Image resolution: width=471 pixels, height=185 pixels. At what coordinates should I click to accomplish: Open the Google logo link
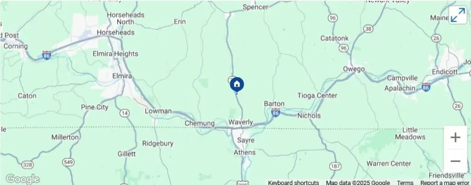click(x=23, y=179)
